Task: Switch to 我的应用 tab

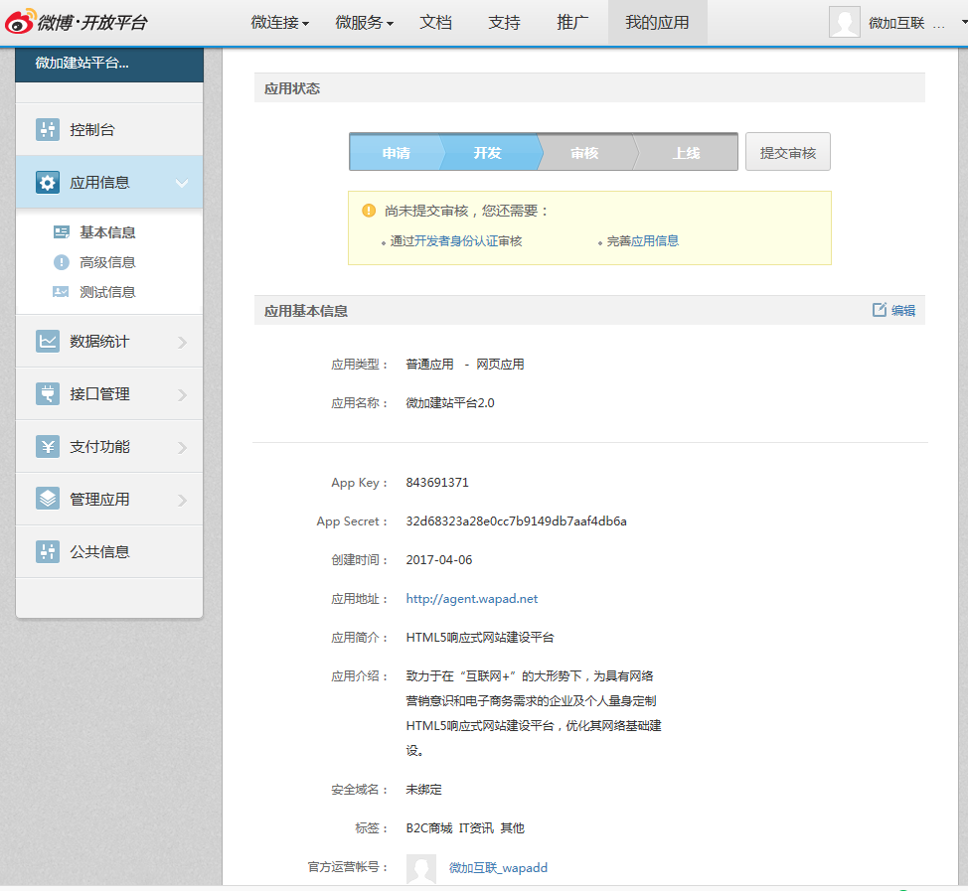Action: (657, 22)
